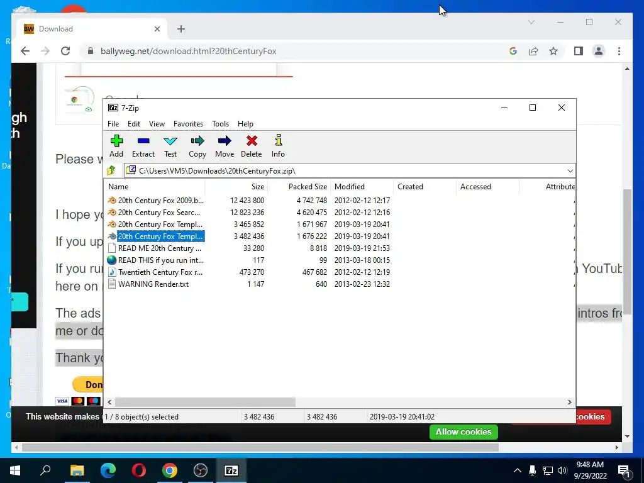The height and width of the screenshot is (483, 644).
Task: Click globe icon of READ THIS file
Action: tap(112, 260)
